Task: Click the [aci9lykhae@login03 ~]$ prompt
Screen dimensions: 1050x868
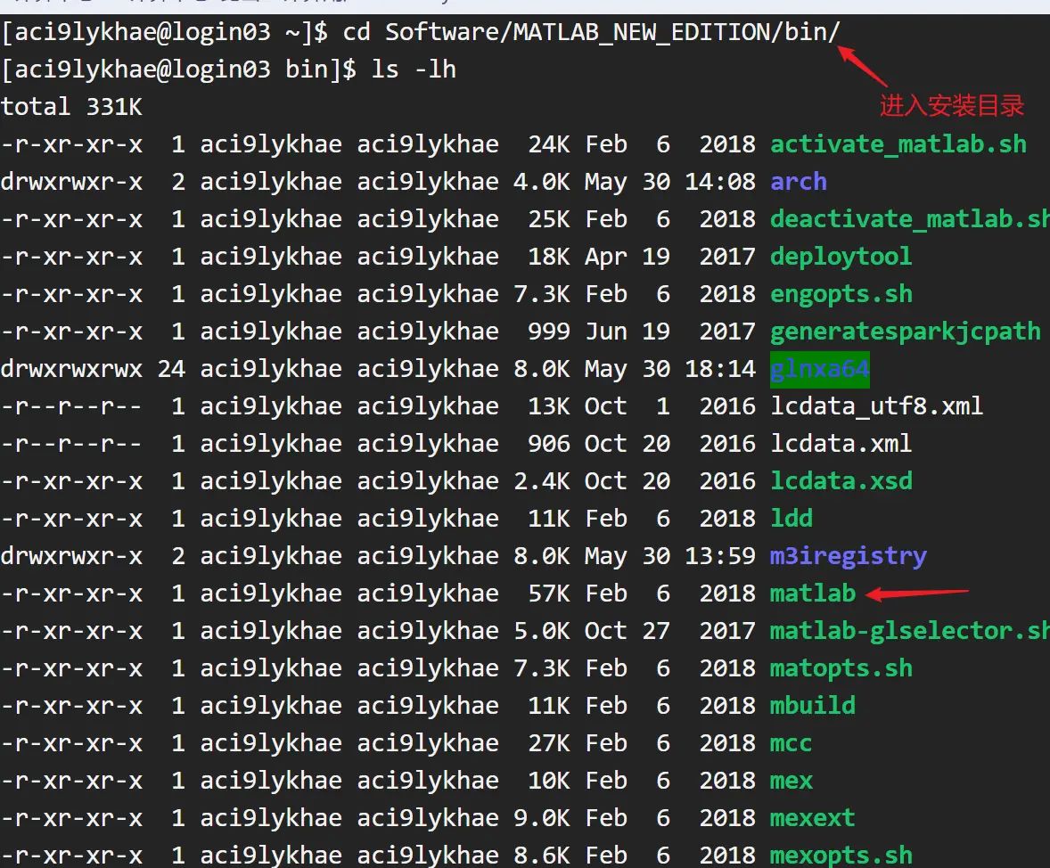Action: [165, 32]
